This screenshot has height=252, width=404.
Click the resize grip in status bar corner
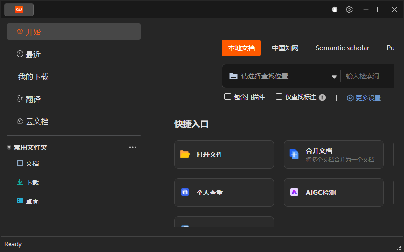click(399, 247)
